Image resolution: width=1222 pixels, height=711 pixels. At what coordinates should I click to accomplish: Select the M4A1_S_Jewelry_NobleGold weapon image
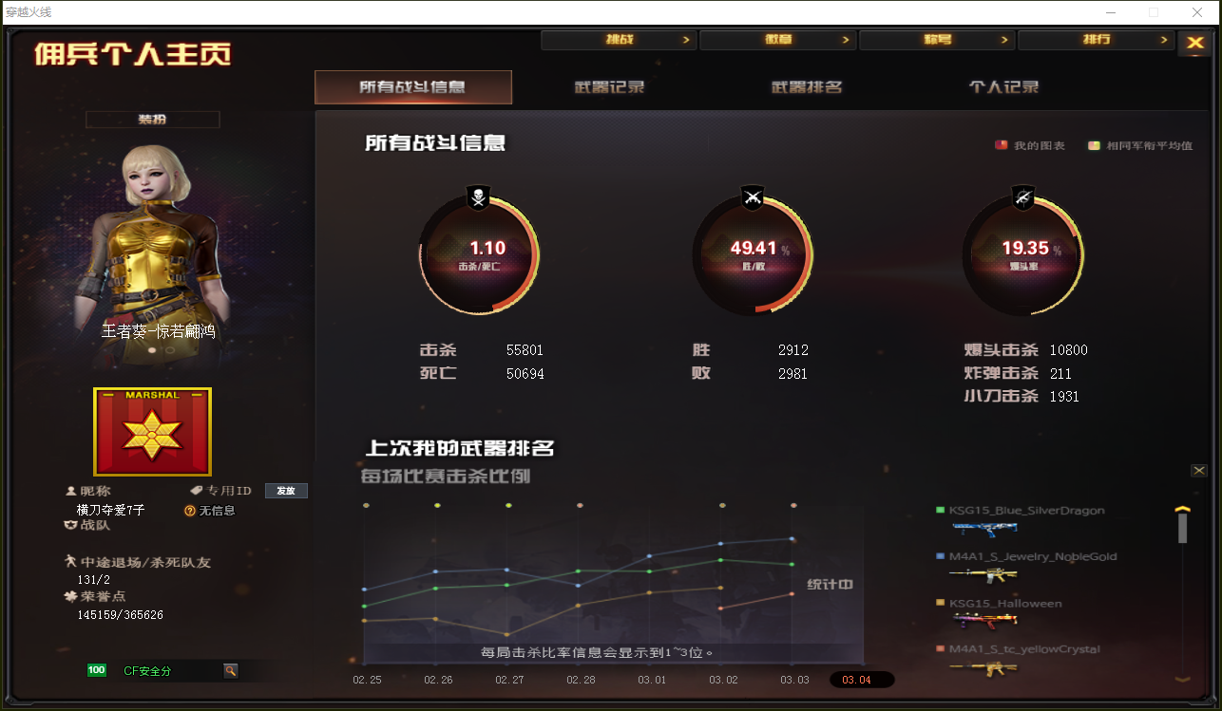[x=983, y=575]
